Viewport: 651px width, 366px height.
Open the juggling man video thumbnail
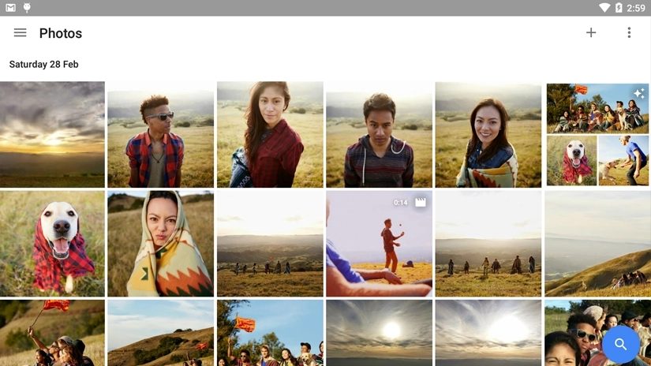point(379,244)
